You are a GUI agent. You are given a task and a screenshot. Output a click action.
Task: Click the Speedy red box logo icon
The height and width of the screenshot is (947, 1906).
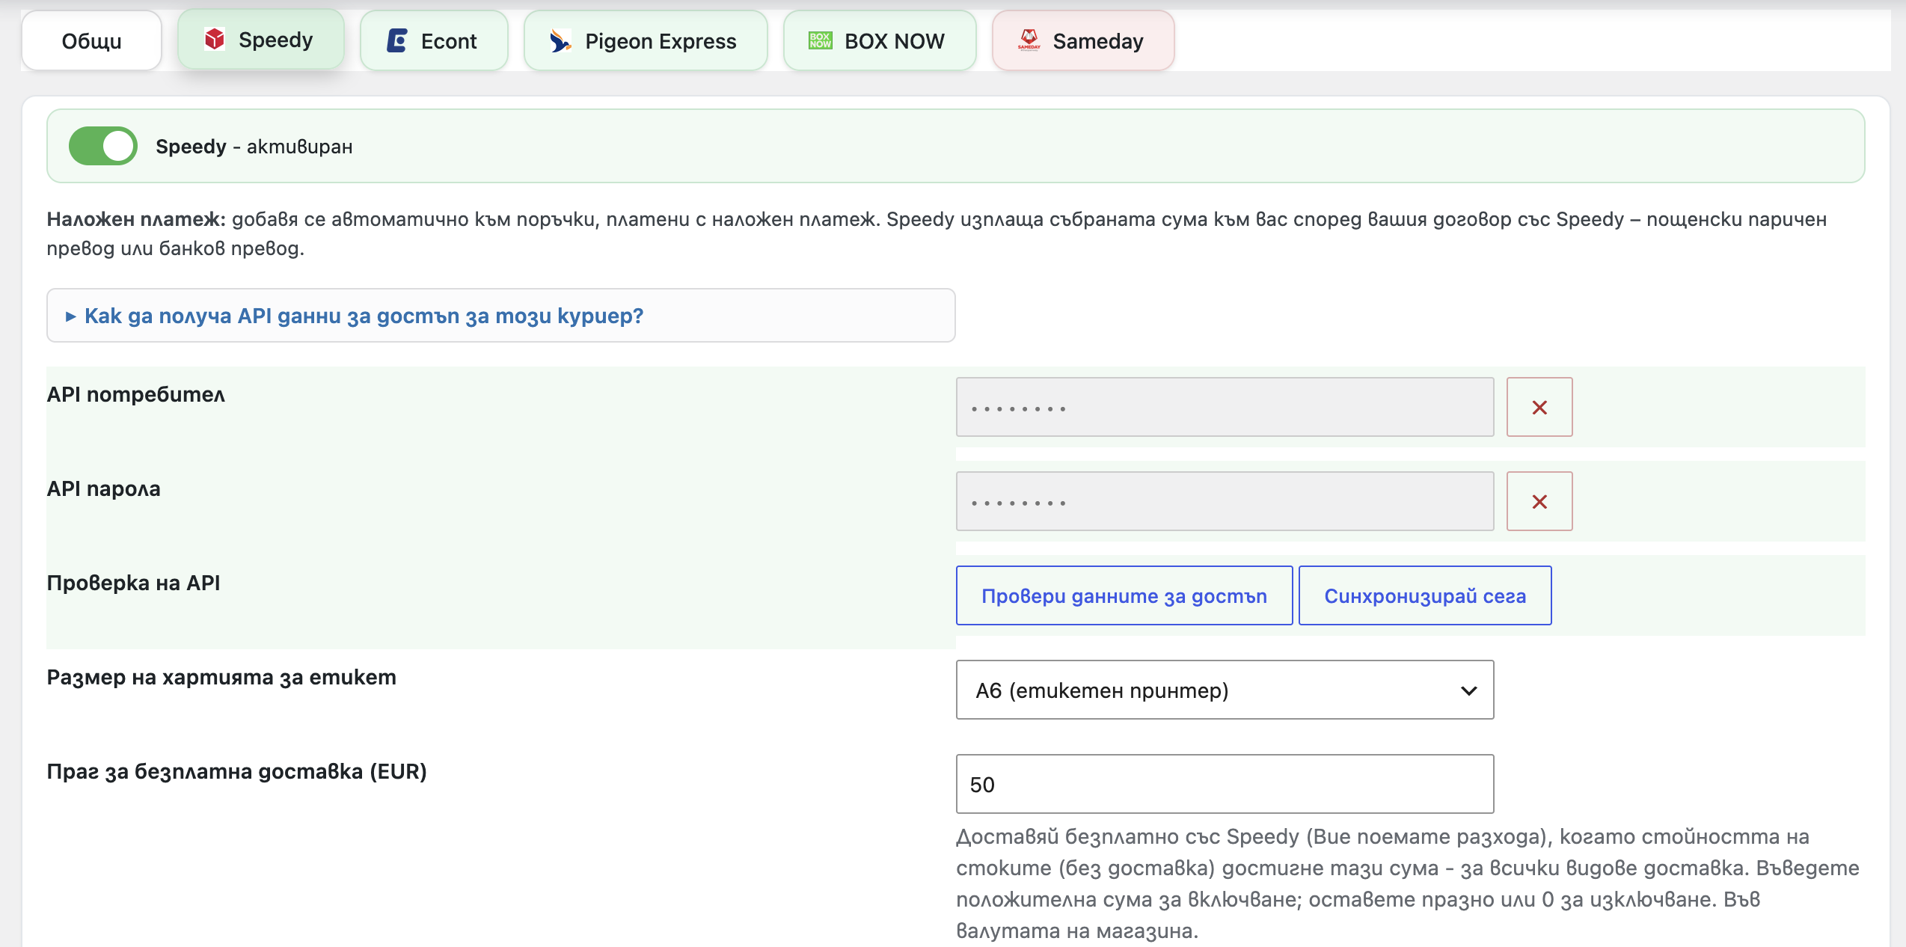point(215,39)
